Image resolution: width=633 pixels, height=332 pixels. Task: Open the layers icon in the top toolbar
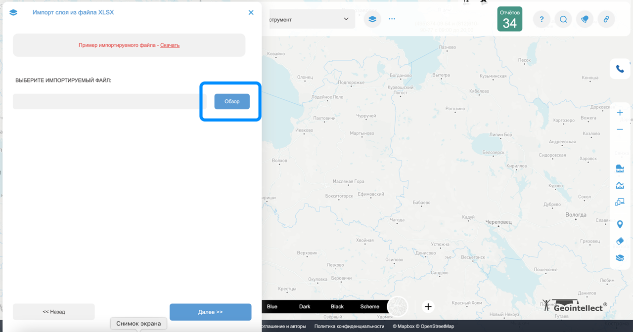point(372,19)
